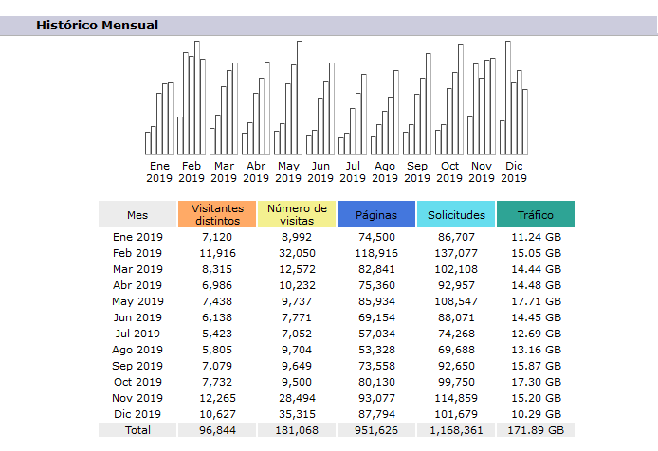Click the Solicitudes column header
658x451 pixels.
click(x=456, y=214)
